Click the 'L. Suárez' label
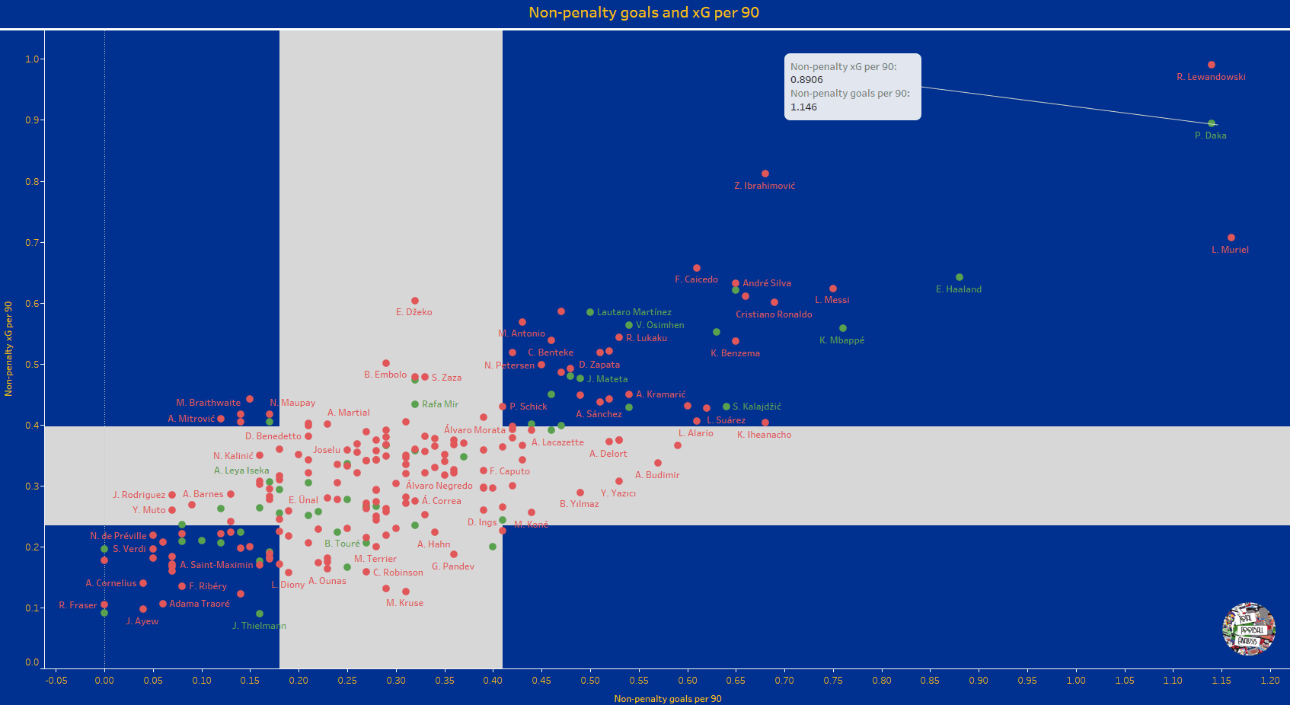Image resolution: width=1290 pixels, height=705 pixels. 726,420
